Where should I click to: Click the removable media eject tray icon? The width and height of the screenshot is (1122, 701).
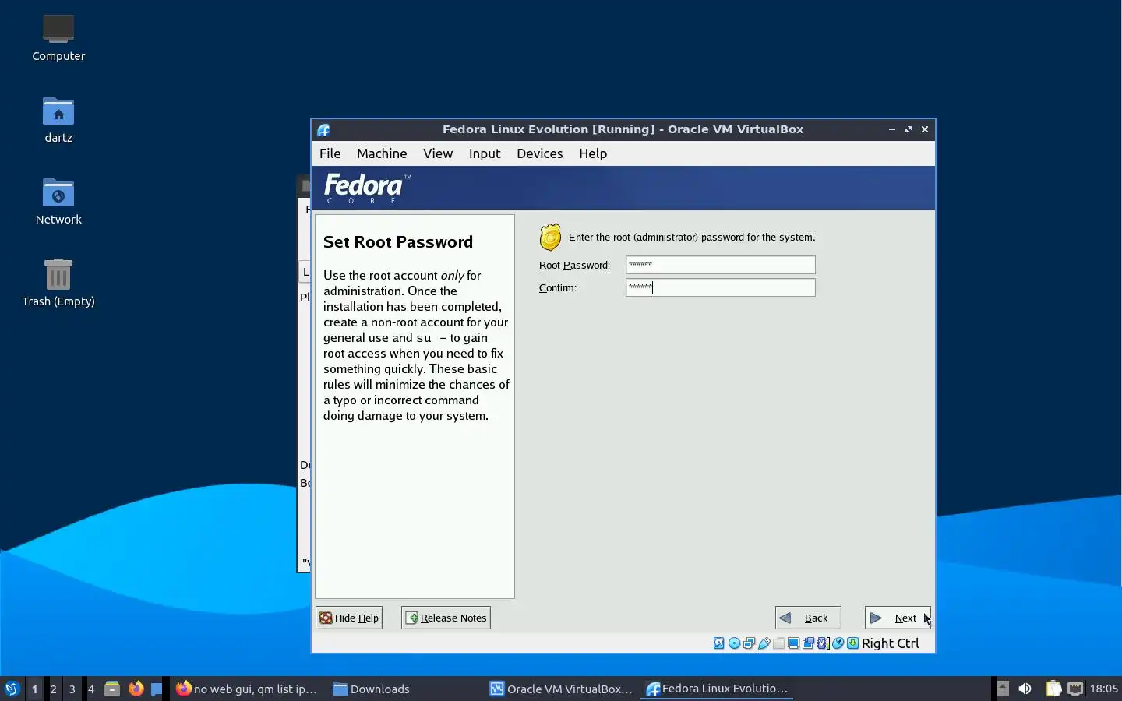click(x=1004, y=689)
